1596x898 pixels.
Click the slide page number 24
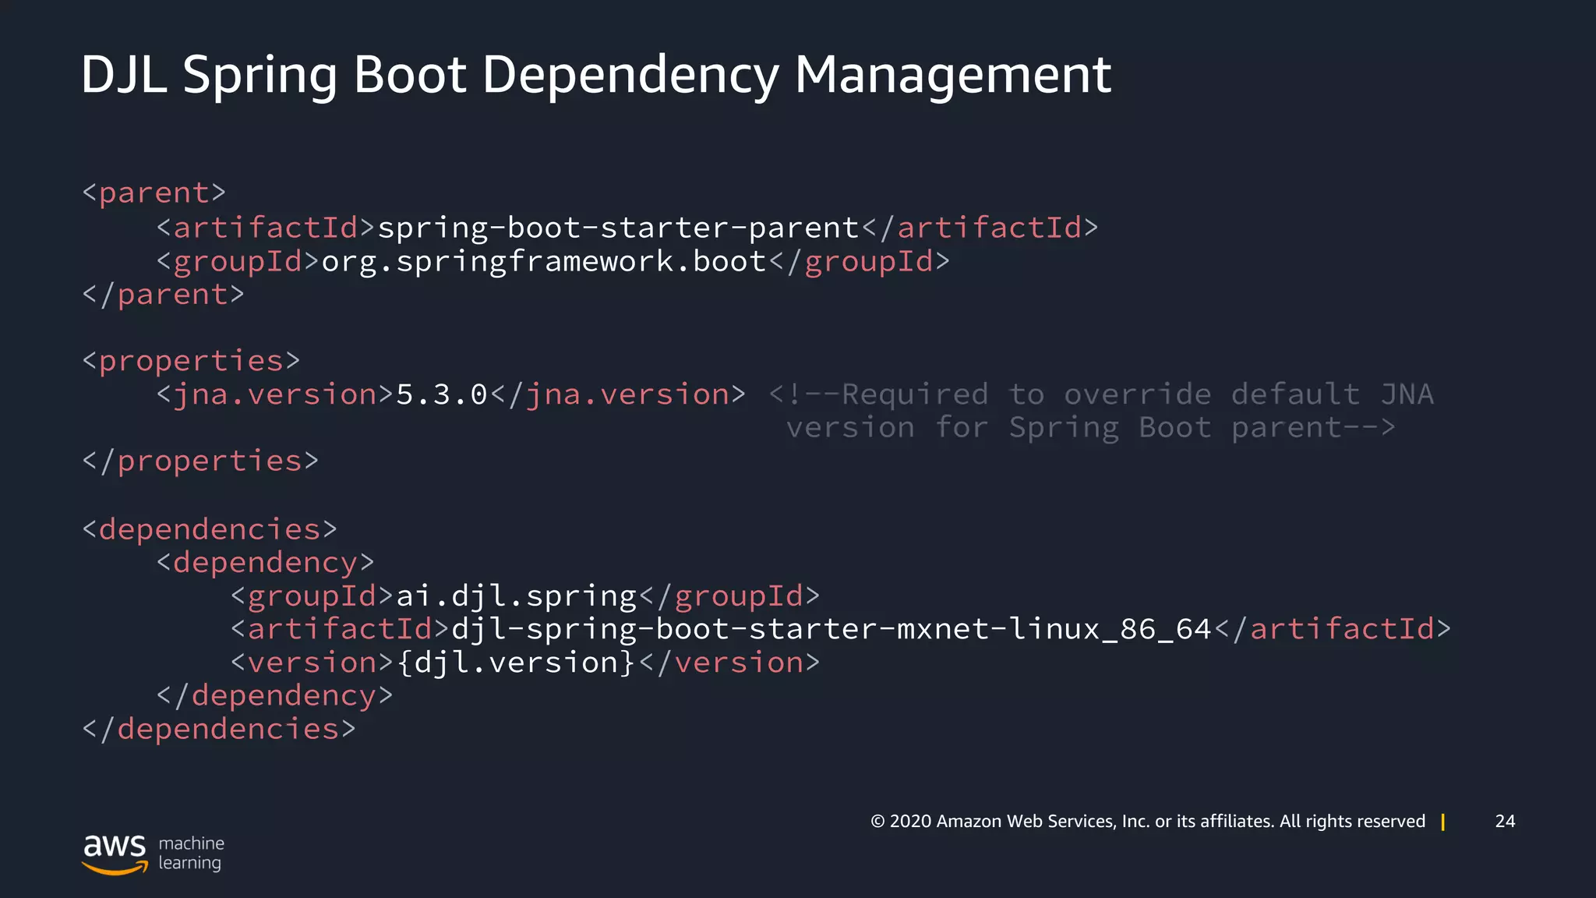(x=1505, y=822)
